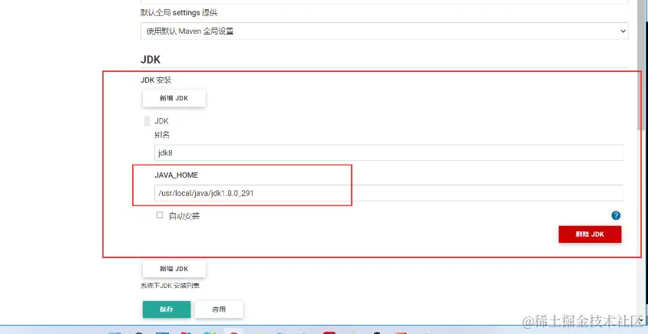Screen dimensions: 648x334
Task: Click the red 删除 JDK button
Action: coord(590,234)
